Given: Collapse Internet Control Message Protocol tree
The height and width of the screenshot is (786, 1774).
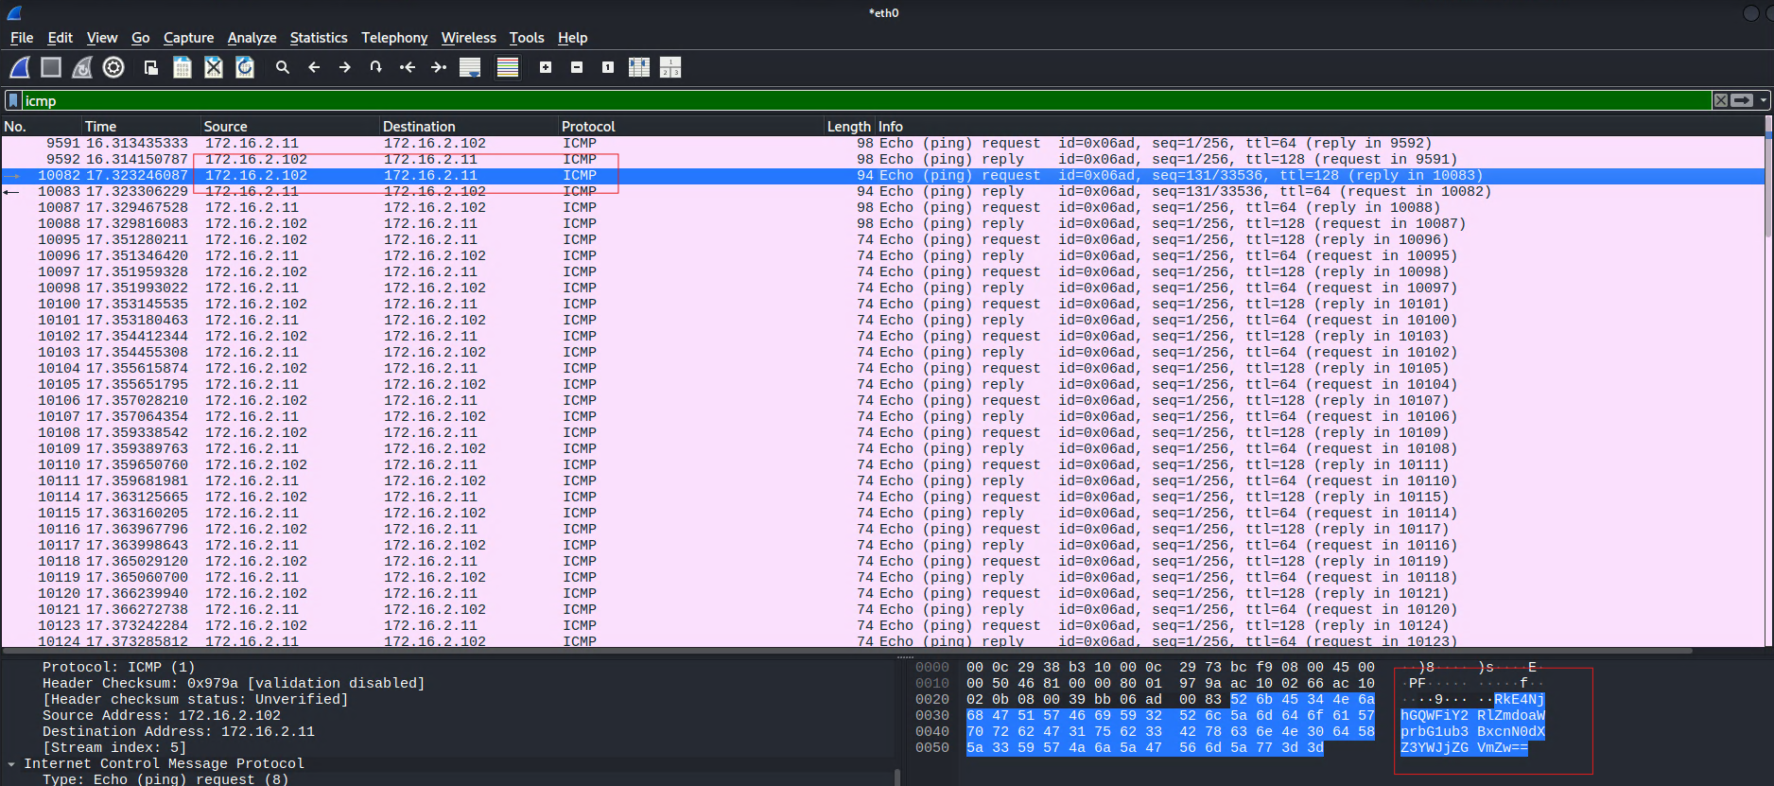Looking at the screenshot, I should point(11,763).
